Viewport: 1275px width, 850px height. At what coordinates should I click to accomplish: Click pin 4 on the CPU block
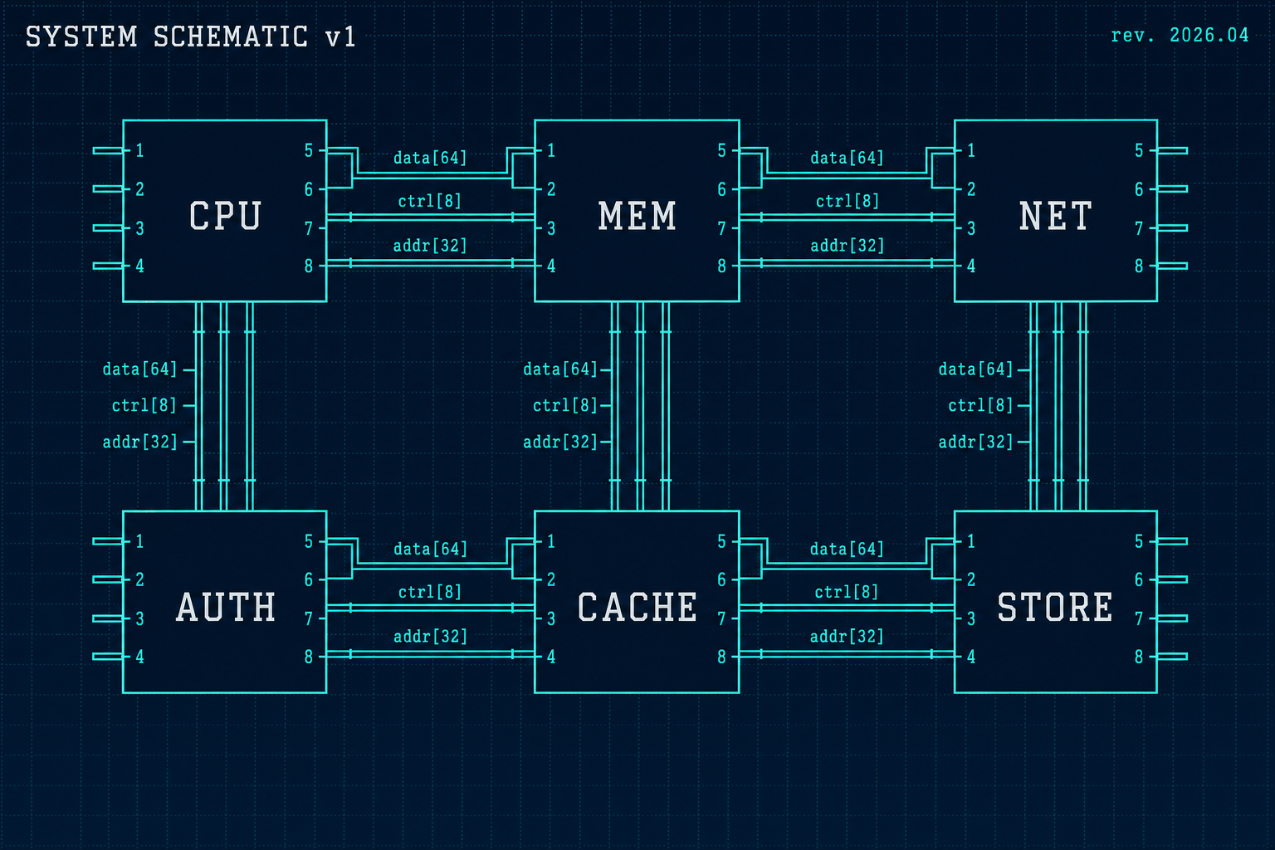[139, 266]
